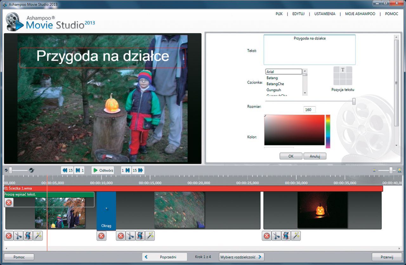Open the EDYTUJ menu

pos(298,14)
